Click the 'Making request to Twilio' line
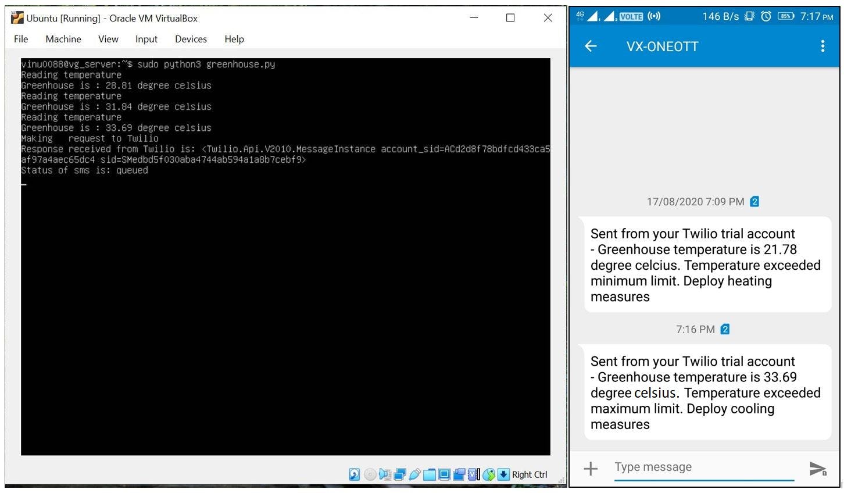The height and width of the screenshot is (493, 844). 90,138
